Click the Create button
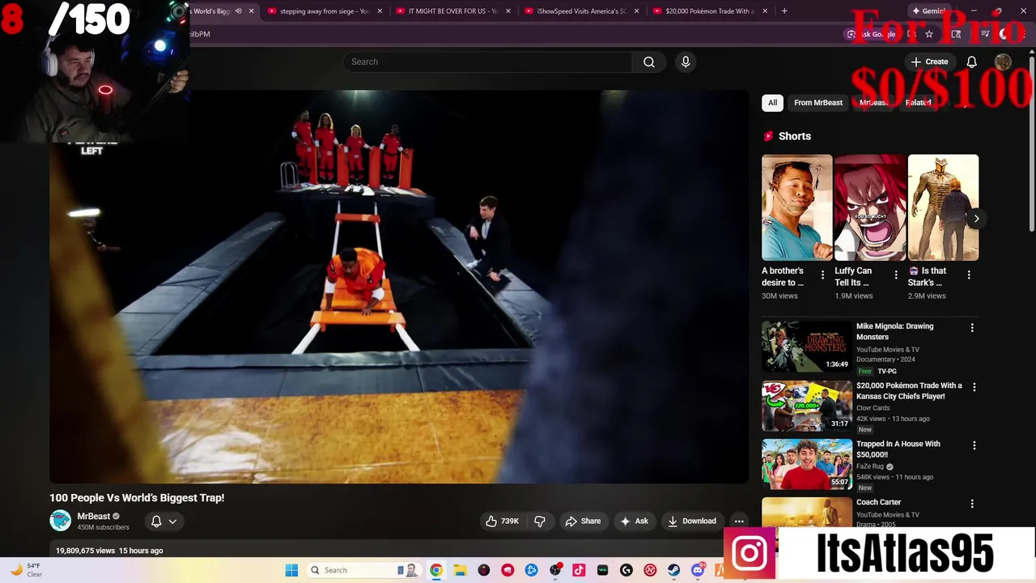Image resolution: width=1036 pixels, height=583 pixels. tap(929, 62)
